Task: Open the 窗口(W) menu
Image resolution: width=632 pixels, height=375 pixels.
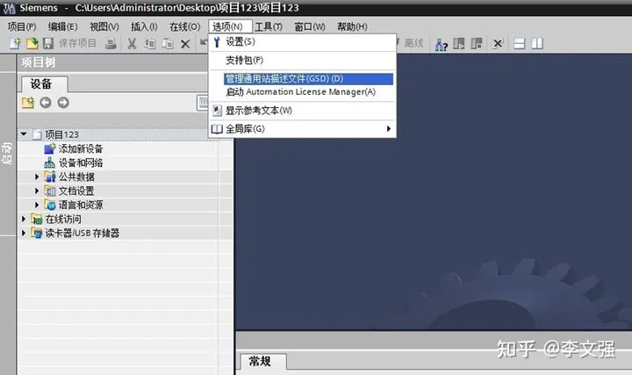Action: [x=310, y=26]
